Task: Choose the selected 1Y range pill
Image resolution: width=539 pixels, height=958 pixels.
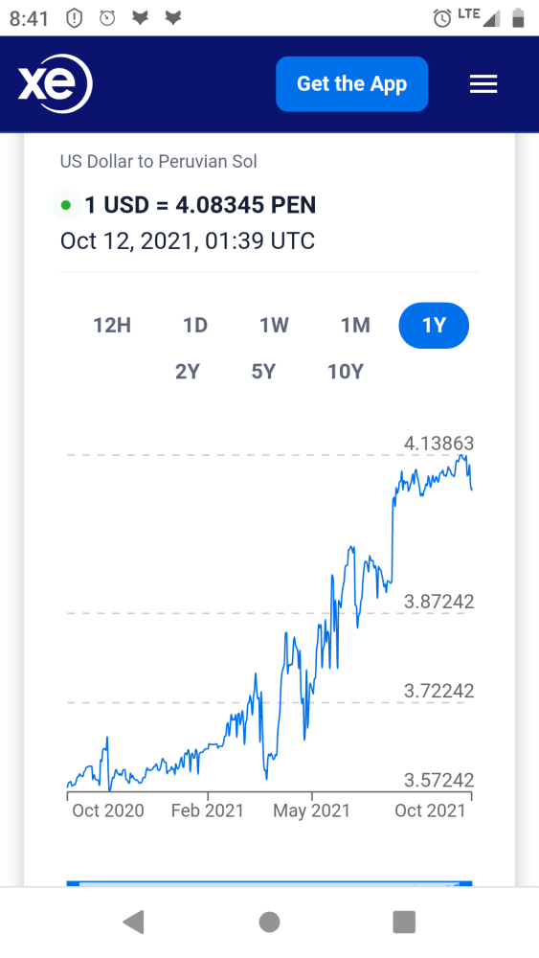Action: click(x=434, y=325)
